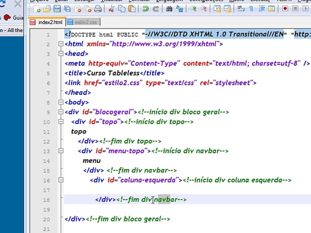311x233 pixels.
Task: Collapse the topo div fold on line 10
Action: click(x=61, y=122)
